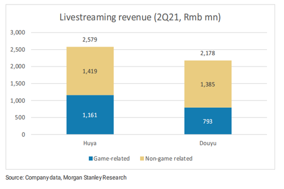Click the 'Huya' axis label
Viewport: 284px width, 189px height.
pyautogui.click(x=90, y=143)
